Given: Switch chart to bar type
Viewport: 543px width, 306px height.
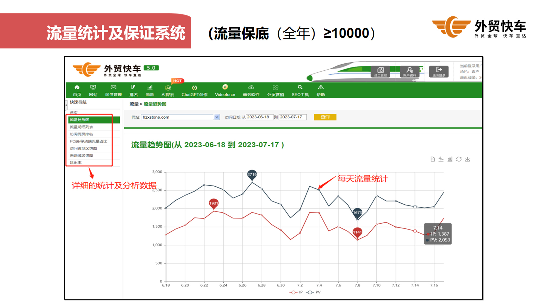Looking at the screenshot, I should pos(450,159).
